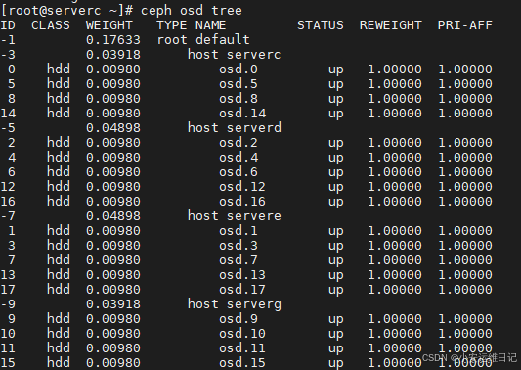Click ID -1 in the root row
The height and width of the screenshot is (370, 521).
8,40
